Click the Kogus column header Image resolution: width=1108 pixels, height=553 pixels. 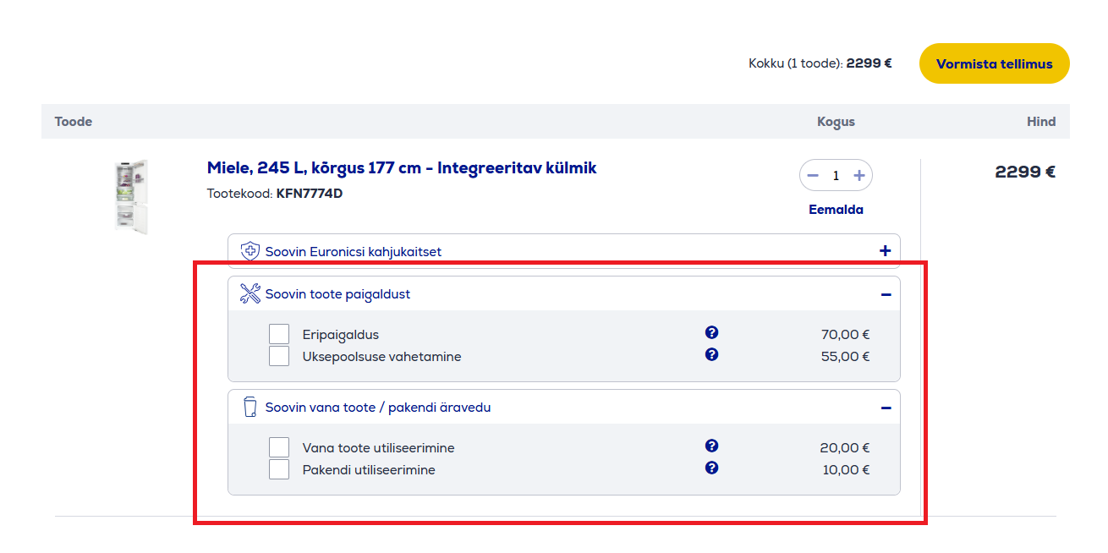tap(836, 122)
